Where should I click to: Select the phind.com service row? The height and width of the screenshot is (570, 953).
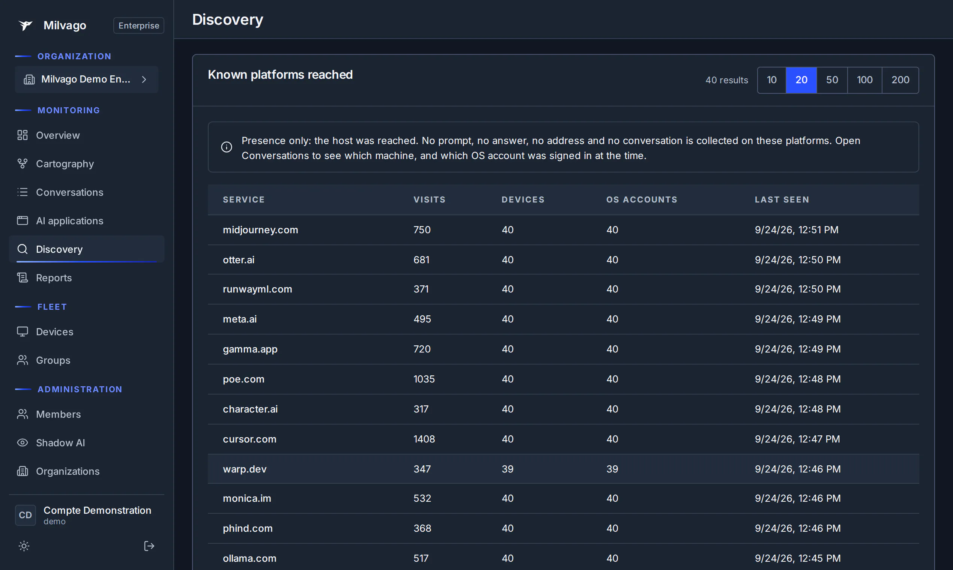[x=563, y=528]
